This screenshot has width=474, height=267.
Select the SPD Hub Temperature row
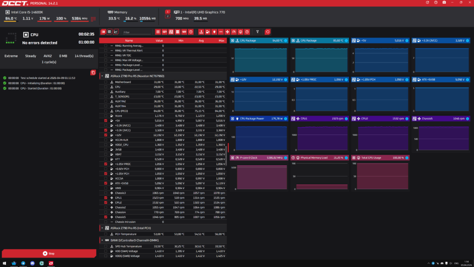coord(163,246)
